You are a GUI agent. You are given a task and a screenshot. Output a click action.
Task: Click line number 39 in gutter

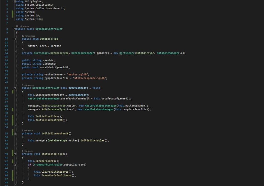[6, 148]
